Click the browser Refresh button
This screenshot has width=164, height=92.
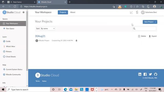point(15,7)
